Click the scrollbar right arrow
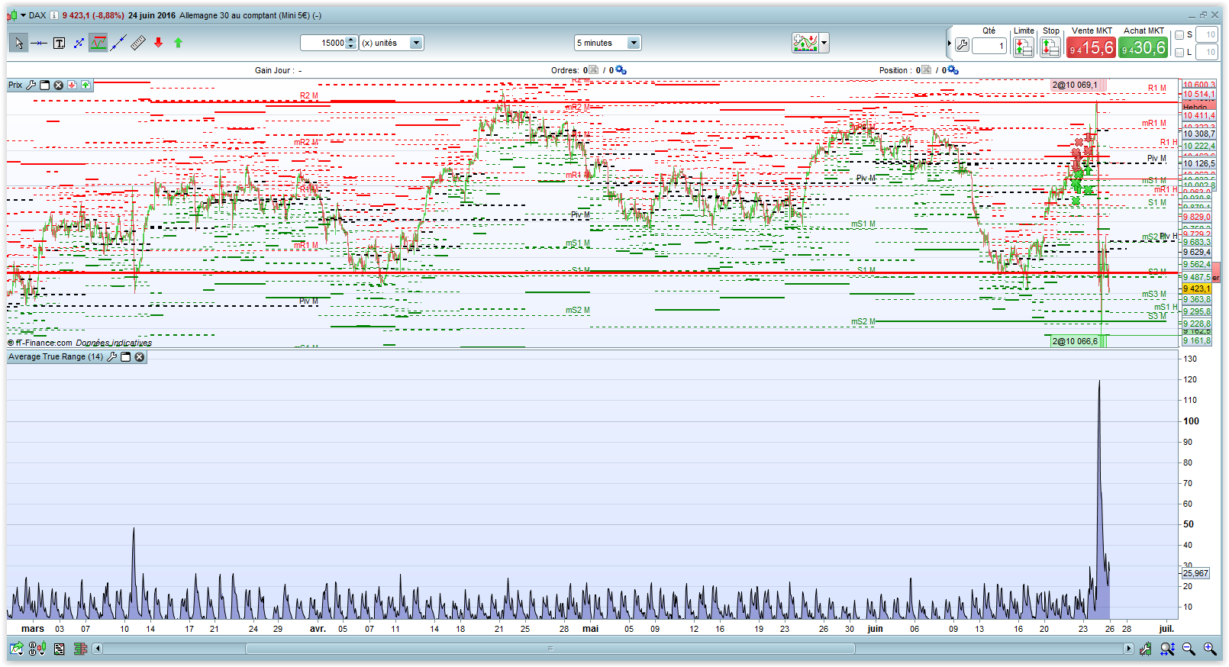The height and width of the screenshot is (667, 1229). (1128, 649)
